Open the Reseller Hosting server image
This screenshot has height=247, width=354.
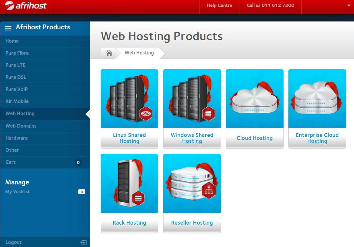point(192,183)
